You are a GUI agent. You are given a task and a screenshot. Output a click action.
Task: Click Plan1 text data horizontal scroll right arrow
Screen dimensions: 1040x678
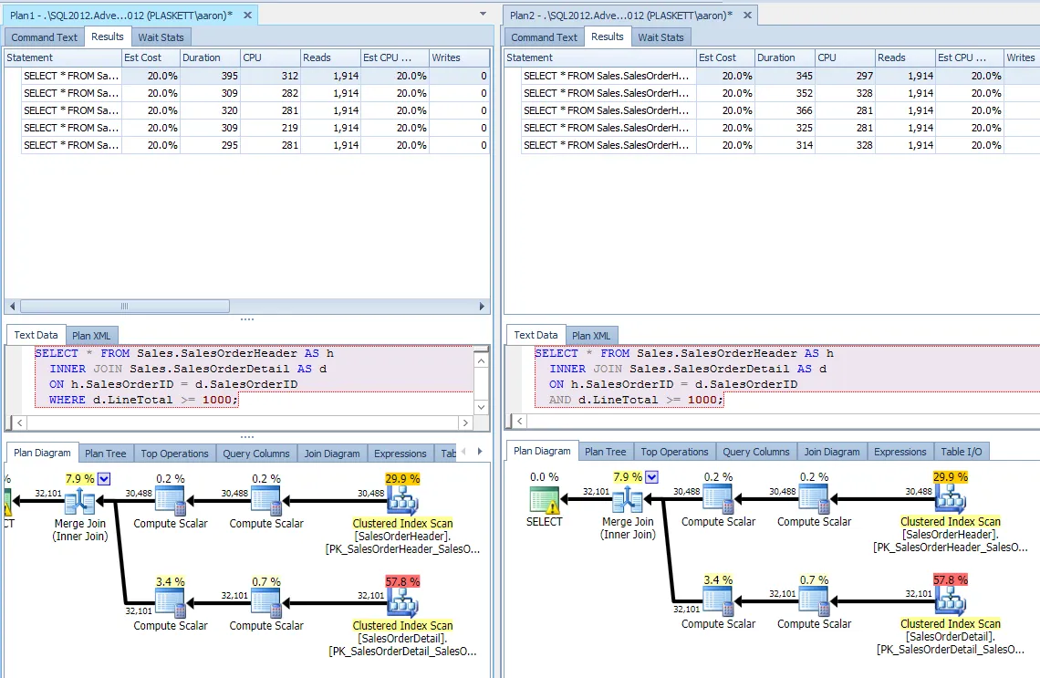tap(465, 422)
